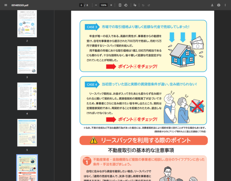Open page 3 thumbnail

(x=27, y=60)
